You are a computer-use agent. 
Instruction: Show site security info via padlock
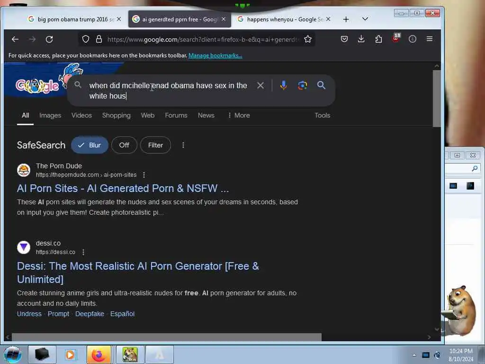point(99,39)
